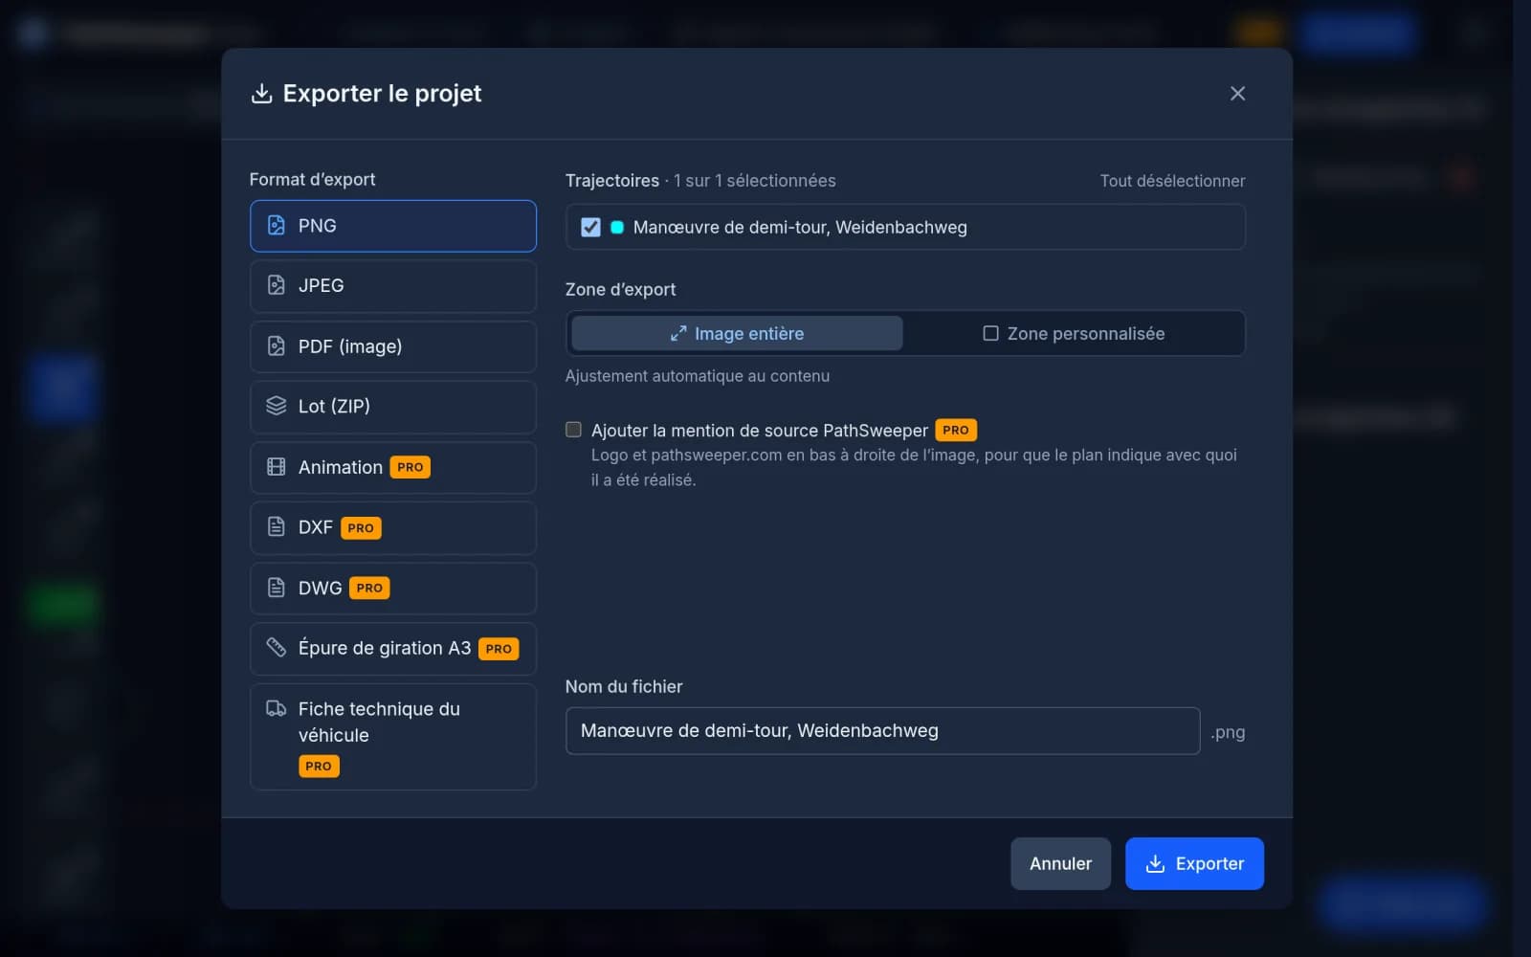This screenshot has width=1531, height=957.
Task: Select the DXF PRO format
Action: click(x=393, y=527)
